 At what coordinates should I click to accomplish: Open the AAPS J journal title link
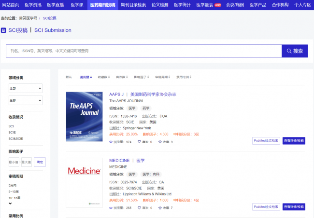pos(143,95)
